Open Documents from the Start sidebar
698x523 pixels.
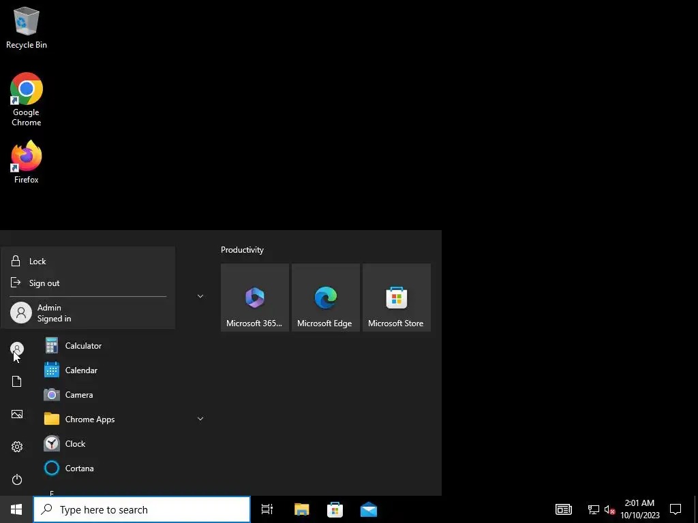pos(17,381)
